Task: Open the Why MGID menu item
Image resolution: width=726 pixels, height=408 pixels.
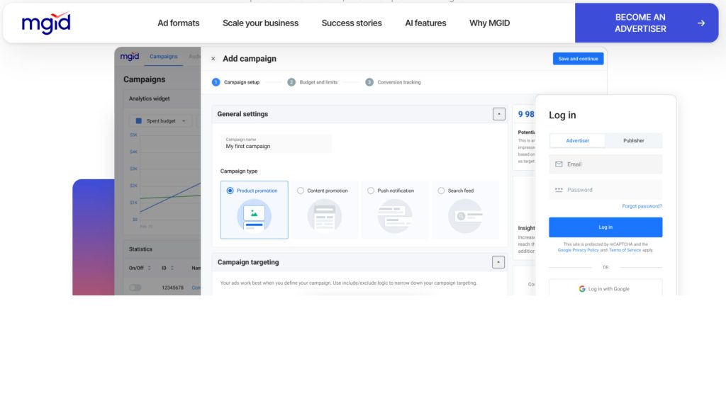Action: coord(489,23)
